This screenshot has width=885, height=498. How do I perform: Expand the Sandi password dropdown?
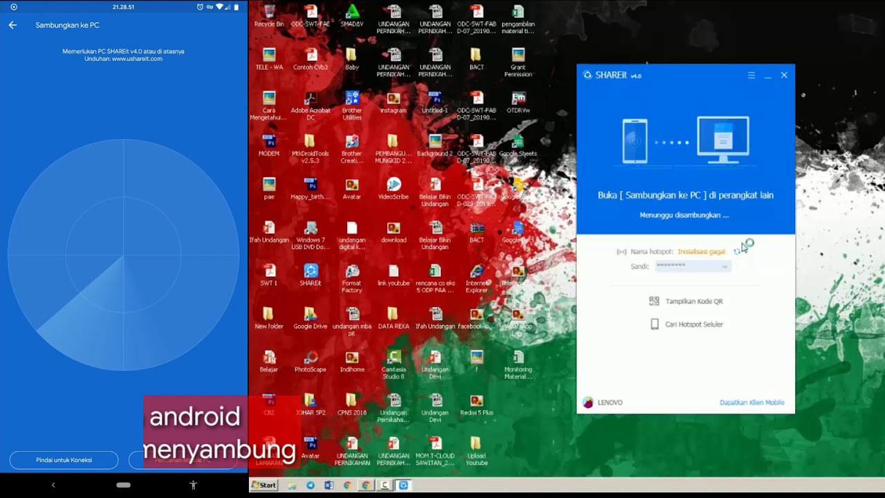click(725, 266)
